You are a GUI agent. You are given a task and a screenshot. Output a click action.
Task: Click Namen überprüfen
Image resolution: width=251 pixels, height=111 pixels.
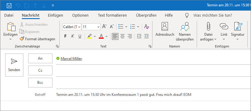point(185,32)
